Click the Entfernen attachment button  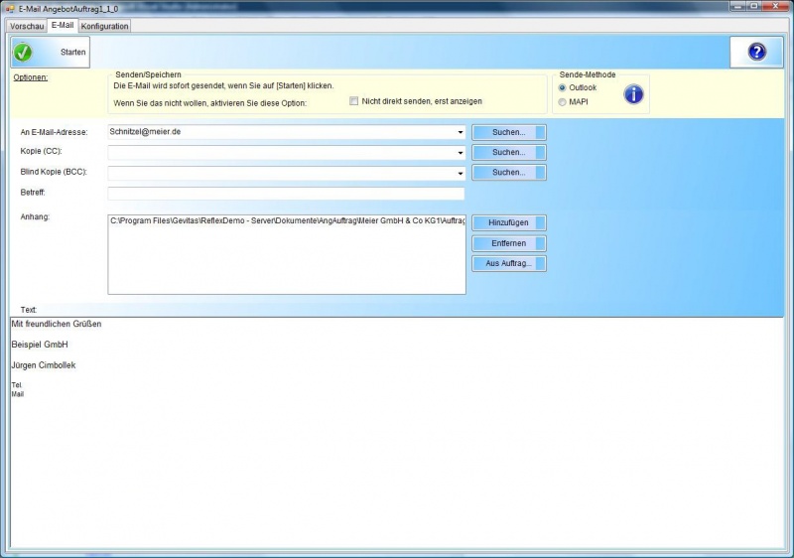tap(508, 243)
